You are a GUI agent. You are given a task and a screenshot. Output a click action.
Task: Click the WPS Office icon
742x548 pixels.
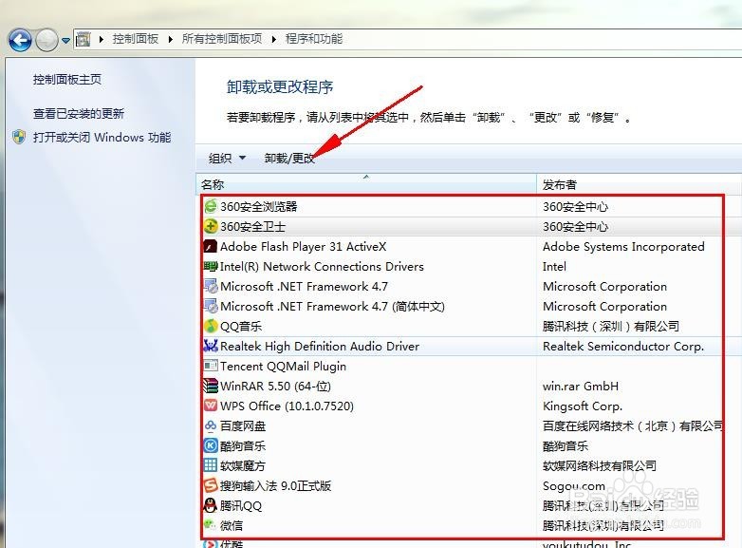tap(211, 406)
